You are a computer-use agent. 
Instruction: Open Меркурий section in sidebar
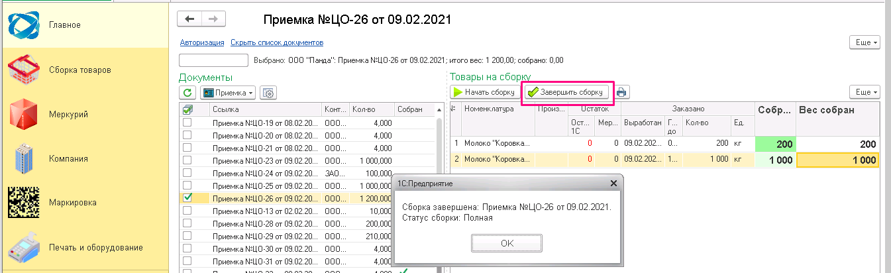(68, 114)
